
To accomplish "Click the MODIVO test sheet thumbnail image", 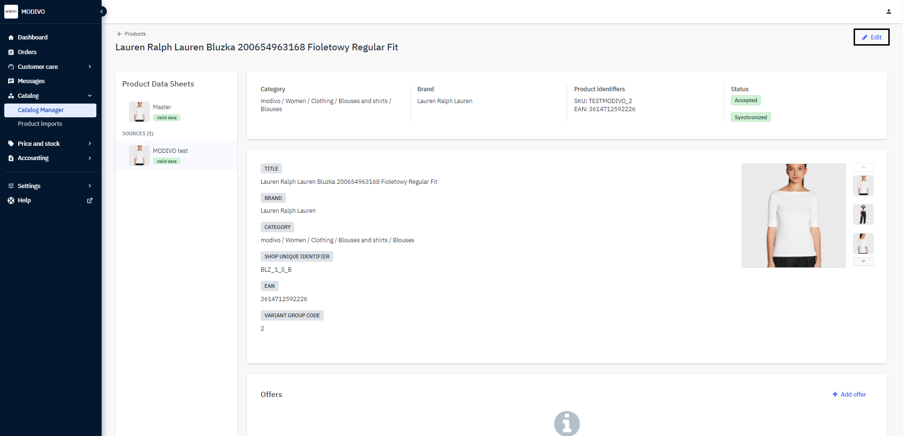I will click(139, 155).
